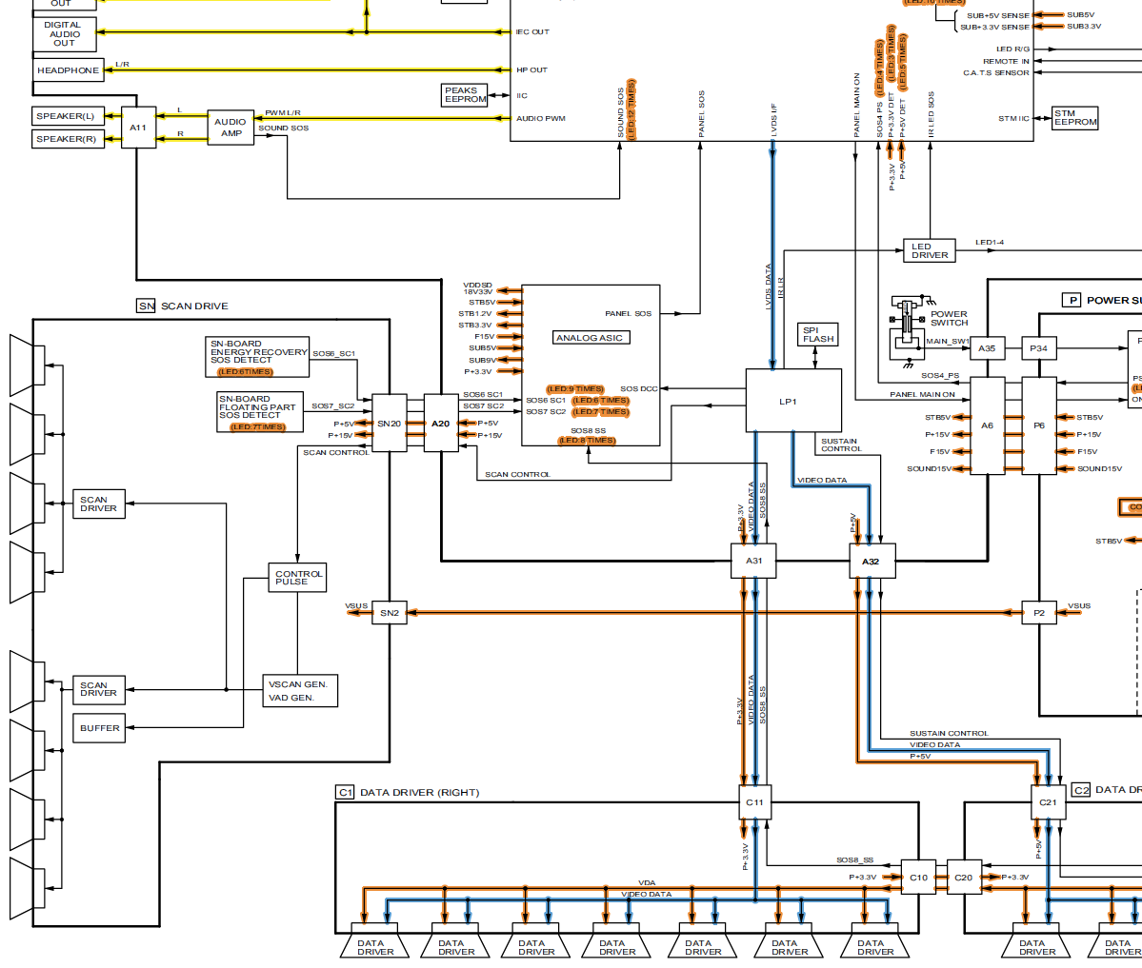Click the SPI FLASH block

pyautogui.click(x=818, y=335)
